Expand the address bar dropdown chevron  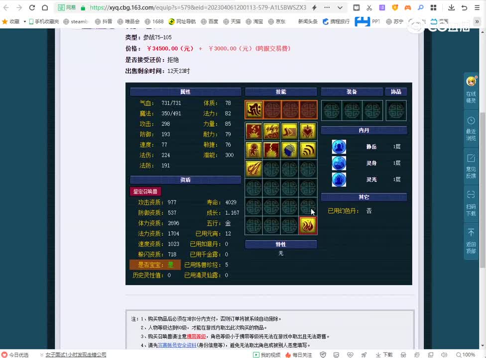tap(340, 7)
